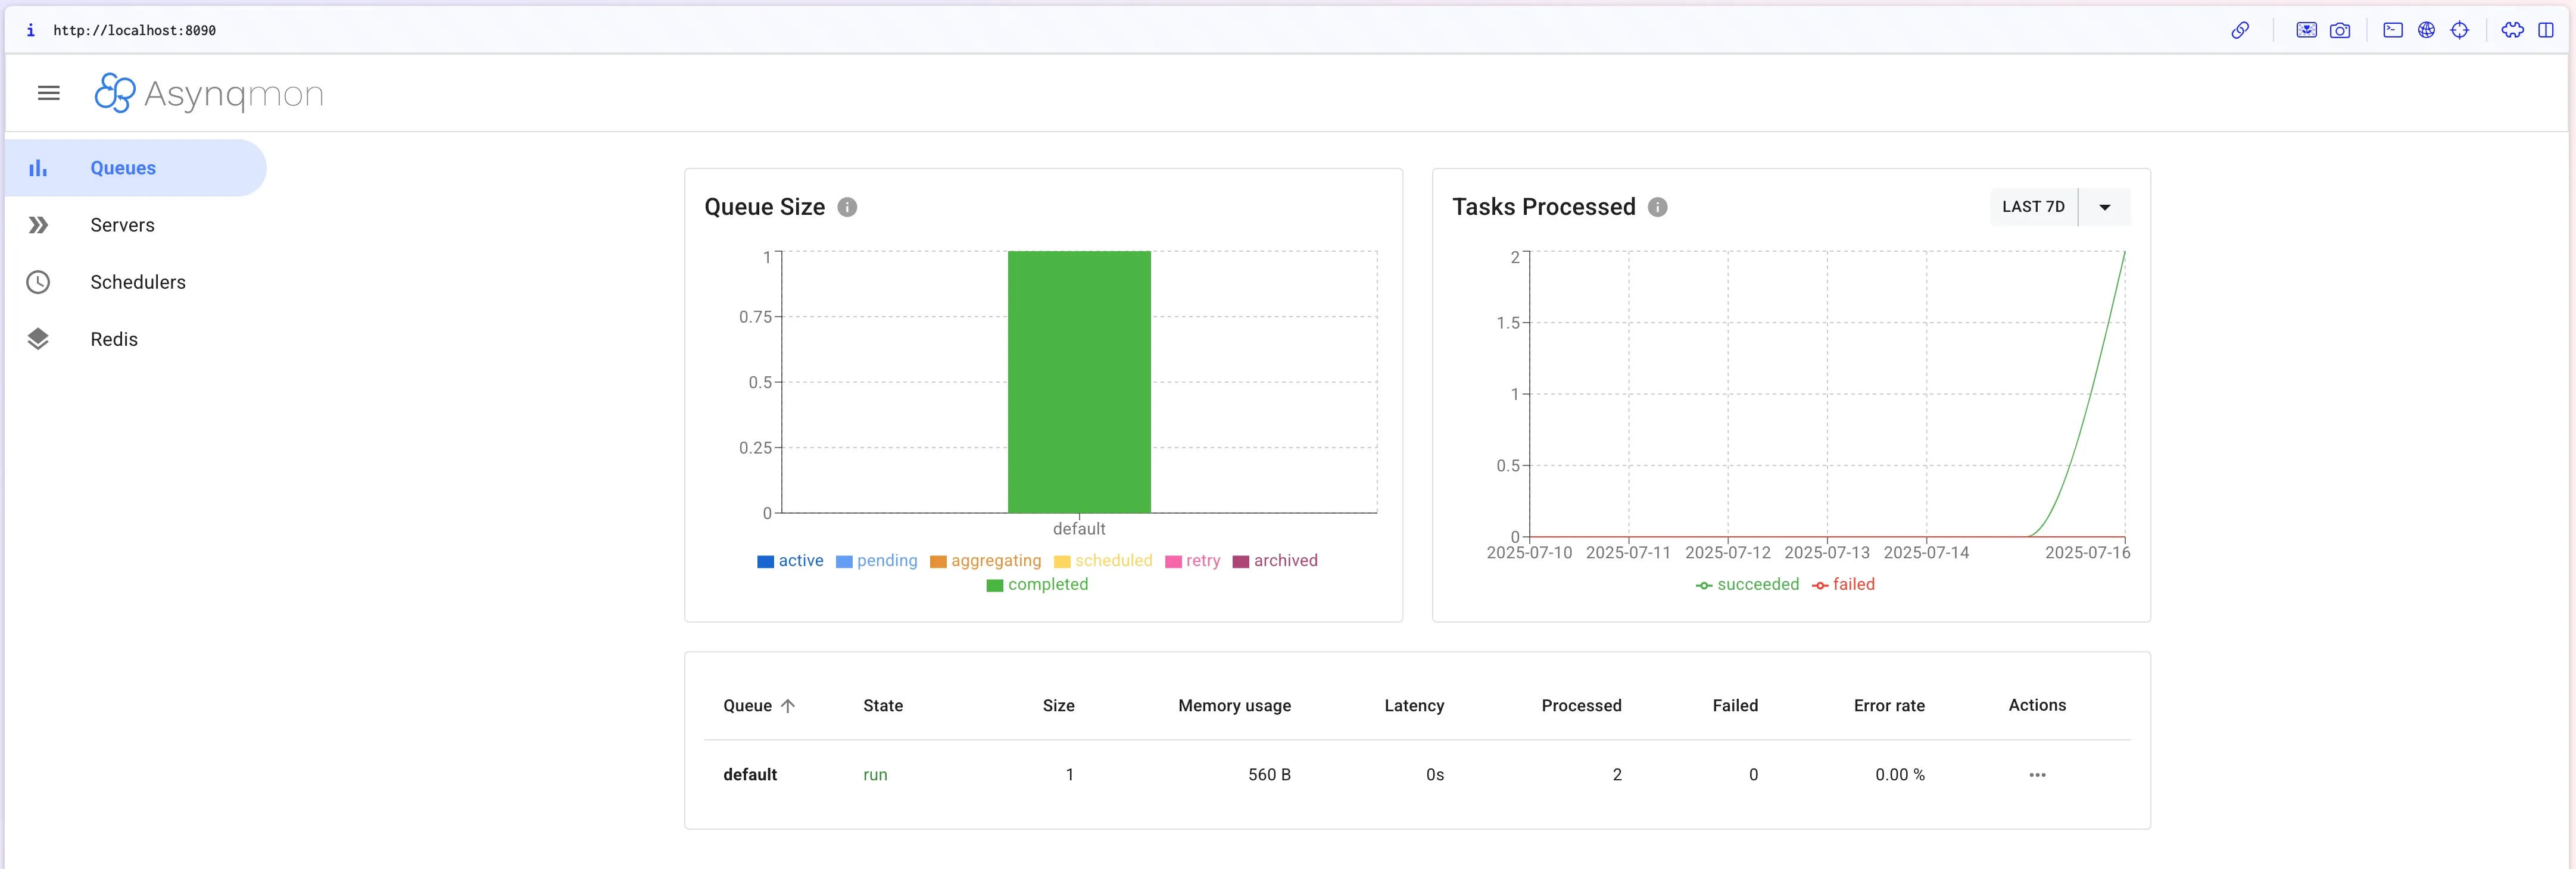Viewport: 2576px width, 869px height.
Task: Toggle the split view sidebar icon
Action: coord(2546,30)
